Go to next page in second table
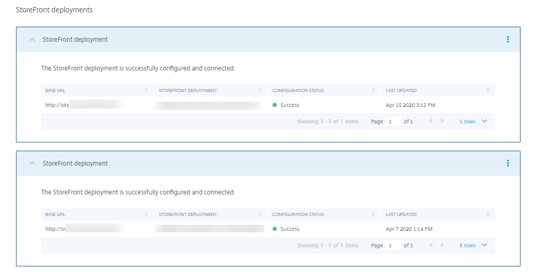 (442, 245)
